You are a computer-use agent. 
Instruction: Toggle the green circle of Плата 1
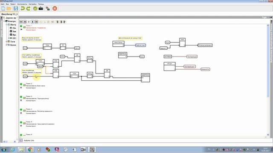point(21,26)
